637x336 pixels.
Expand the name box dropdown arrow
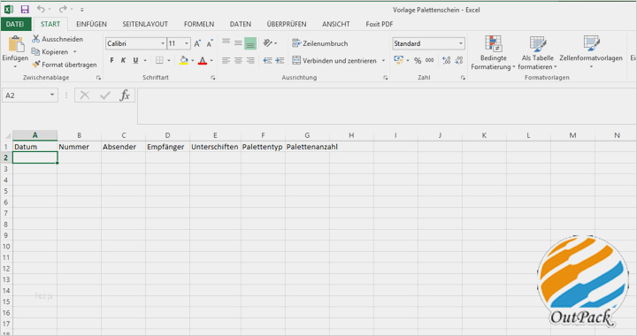point(52,95)
